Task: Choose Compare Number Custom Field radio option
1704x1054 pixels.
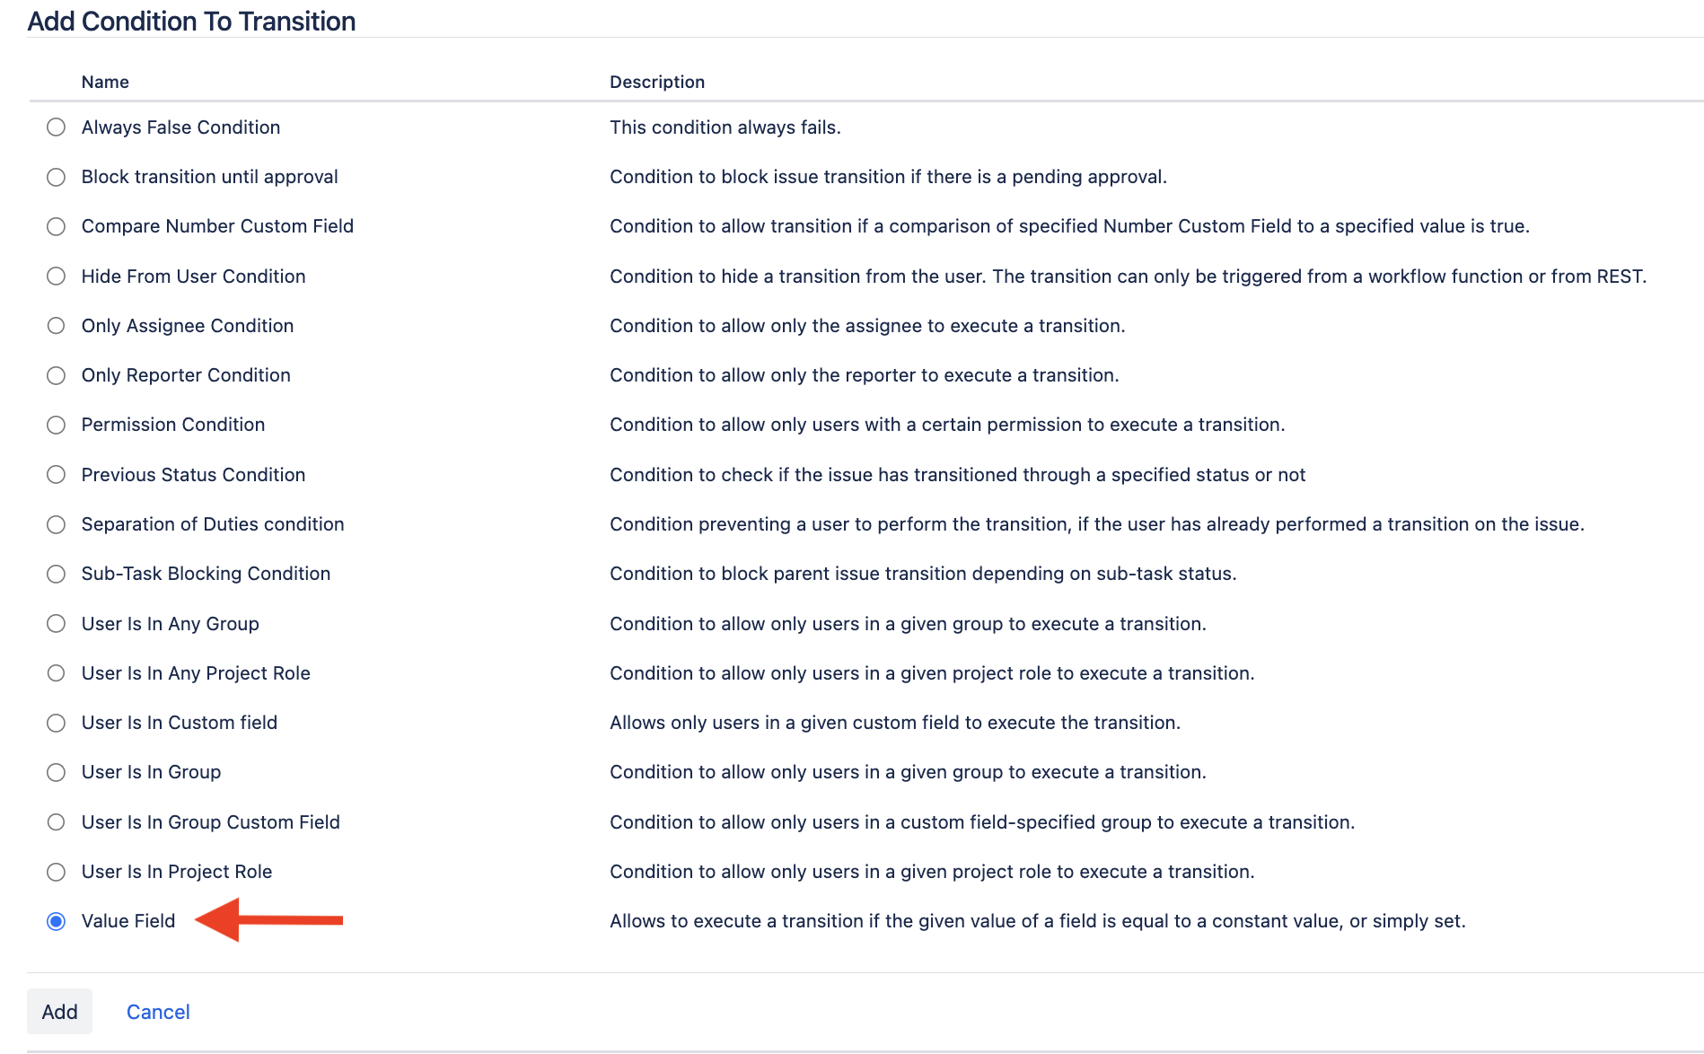Action: click(x=56, y=226)
